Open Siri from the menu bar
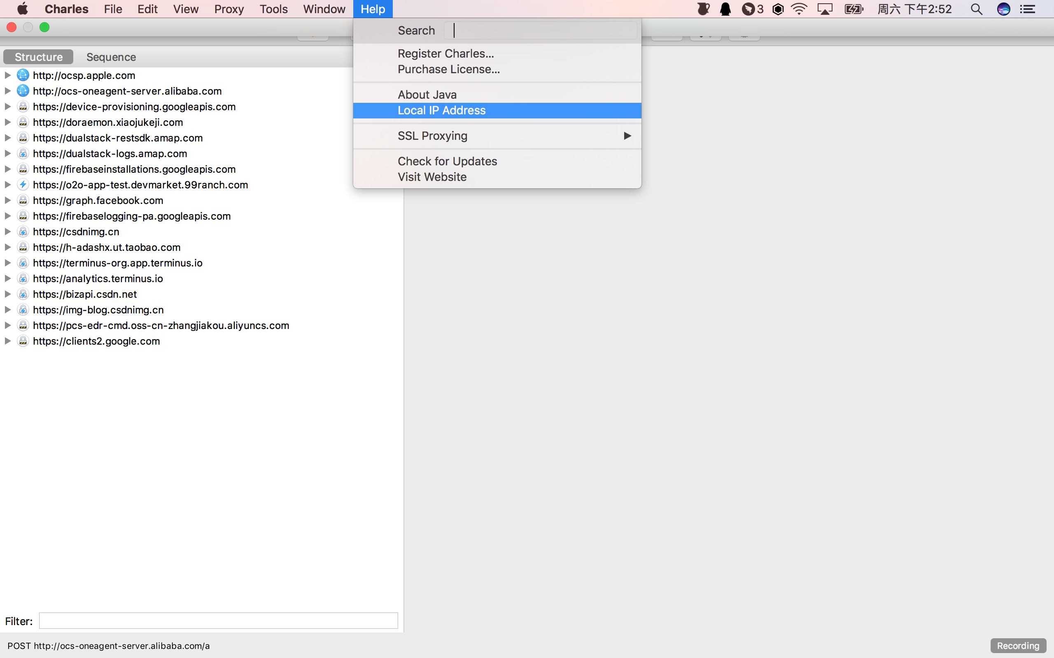This screenshot has height=658, width=1054. tap(1003, 9)
